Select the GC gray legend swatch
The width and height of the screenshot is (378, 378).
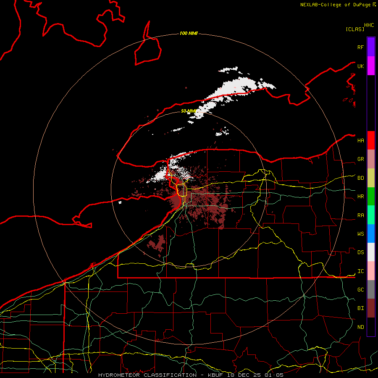(x=371, y=289)
